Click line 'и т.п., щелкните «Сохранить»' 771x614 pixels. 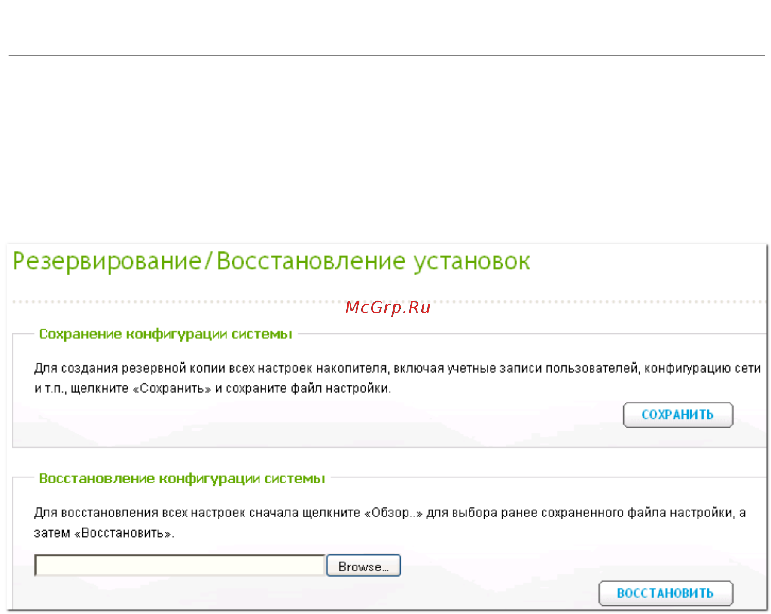pyautogui.click(x=213, y=388)
